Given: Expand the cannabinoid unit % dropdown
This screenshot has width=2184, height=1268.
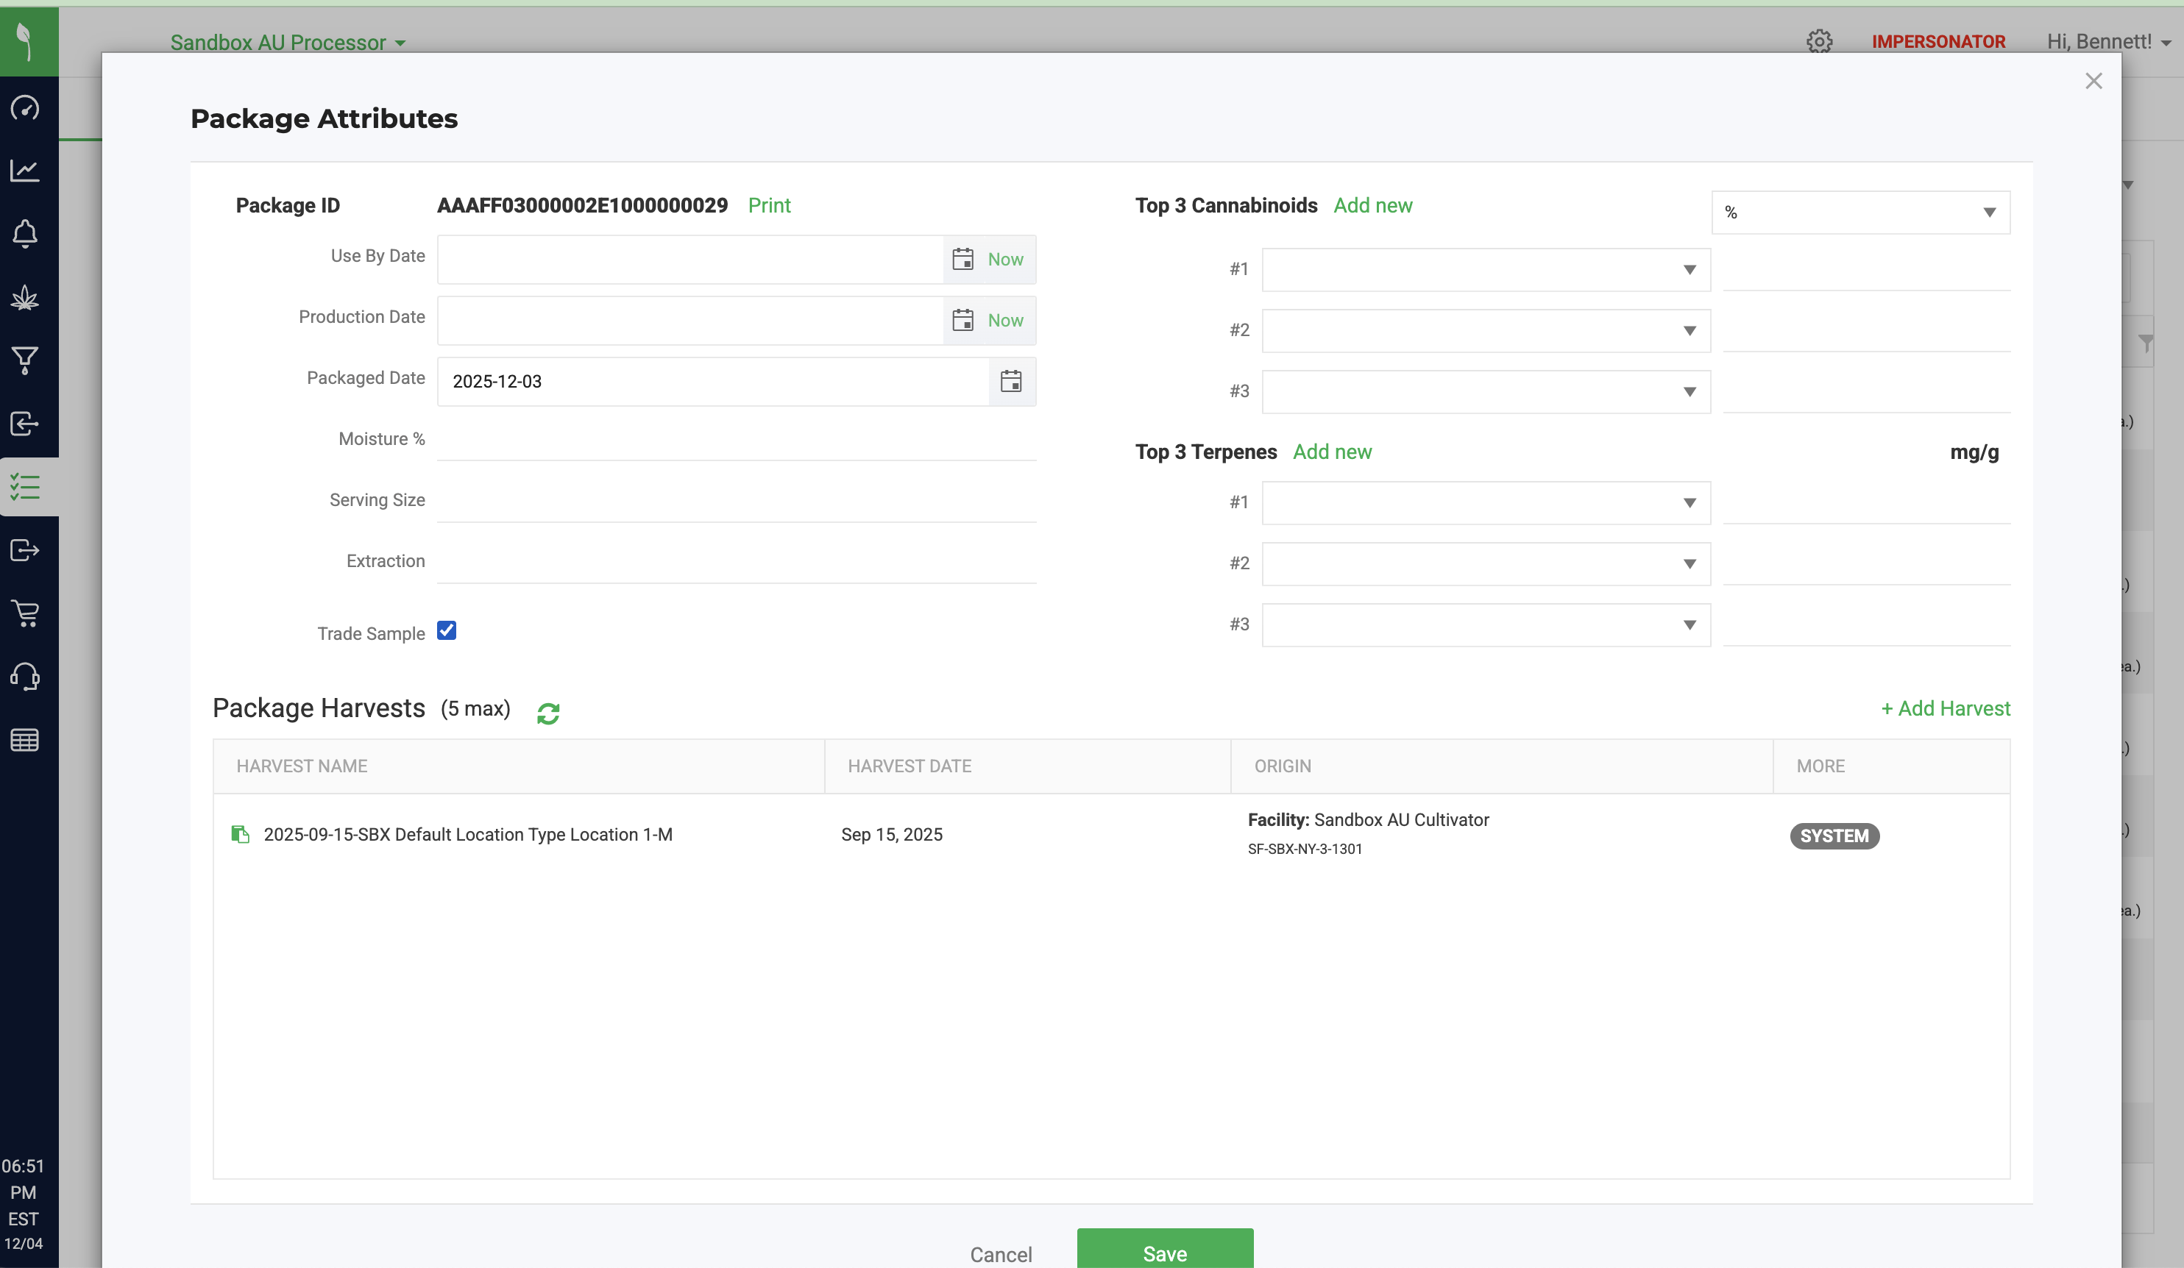Looking at the screenshot, I should [x=1860, y=213].
